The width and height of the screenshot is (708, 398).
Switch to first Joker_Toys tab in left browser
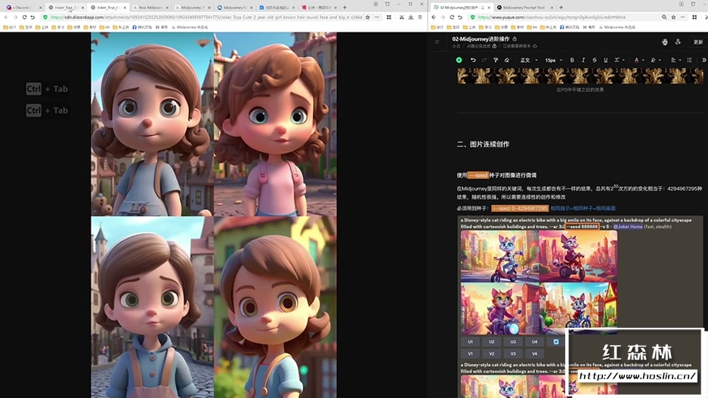[66, 8]
